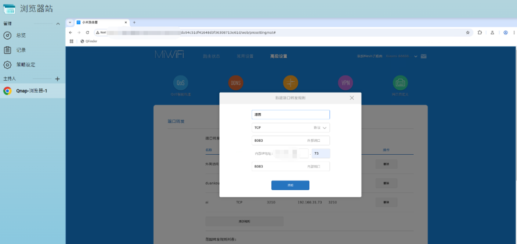Collapse the 管理 sidebar section
The image size is (517, 244).
tap(58, 24)
